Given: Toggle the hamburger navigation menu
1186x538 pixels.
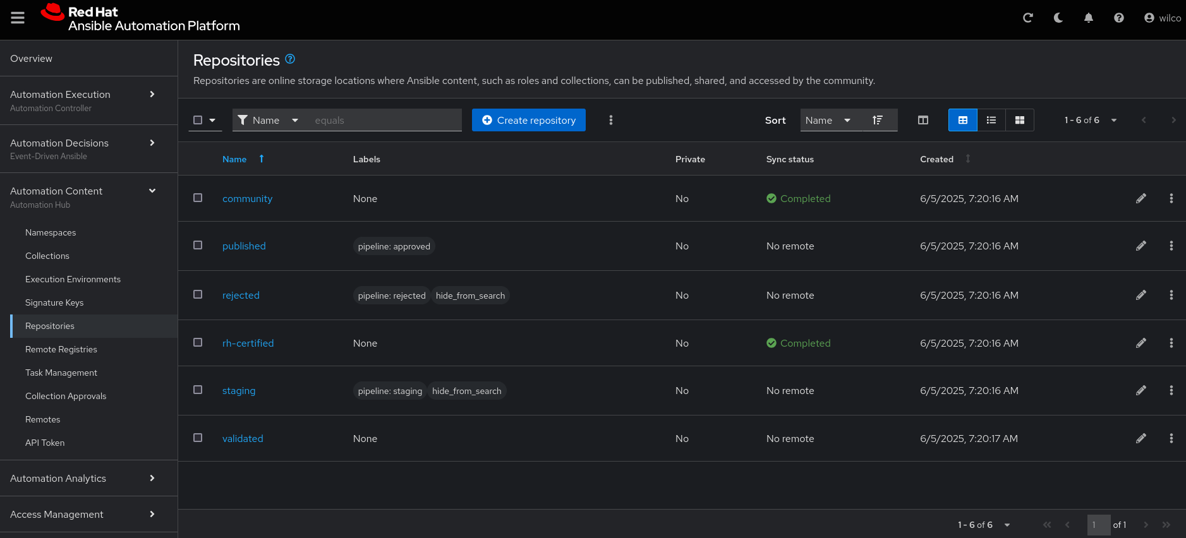Looking at the screenshot, I should coord(18,18).
